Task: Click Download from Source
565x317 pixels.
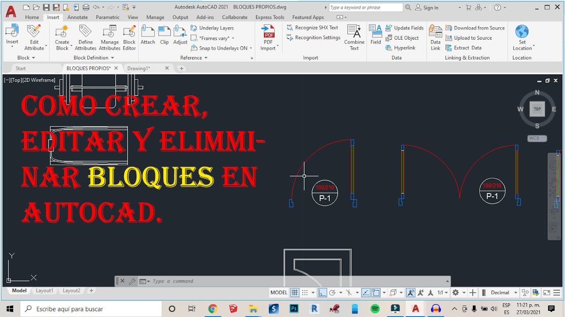Action: pos(475,28)
